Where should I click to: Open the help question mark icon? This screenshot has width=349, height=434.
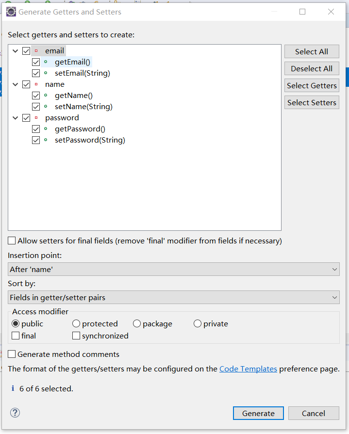point(15,413)
